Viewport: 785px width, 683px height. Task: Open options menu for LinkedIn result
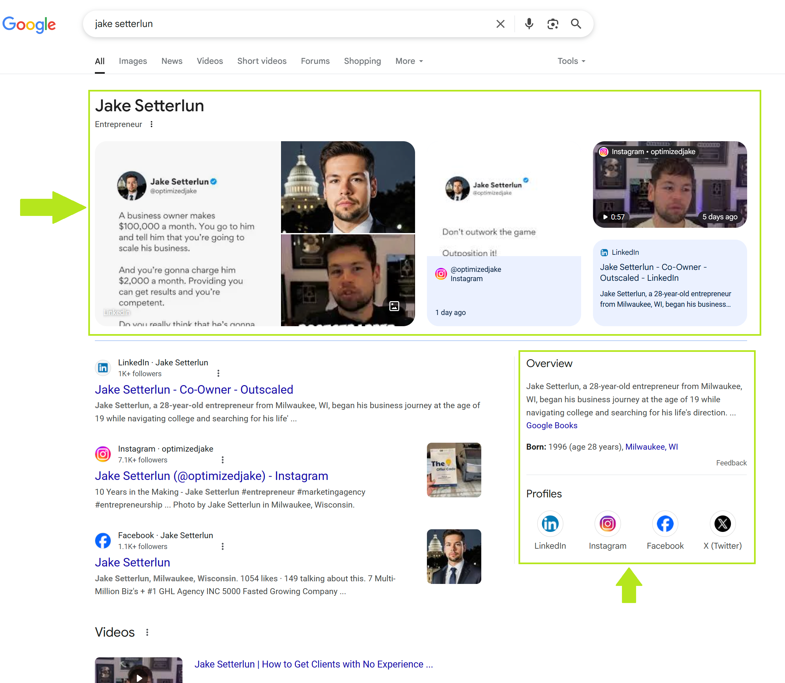218,374
